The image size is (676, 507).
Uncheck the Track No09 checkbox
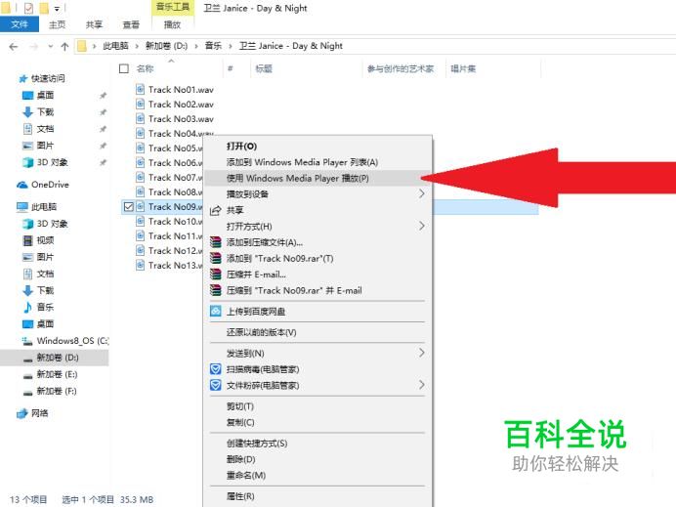point(129,206)
